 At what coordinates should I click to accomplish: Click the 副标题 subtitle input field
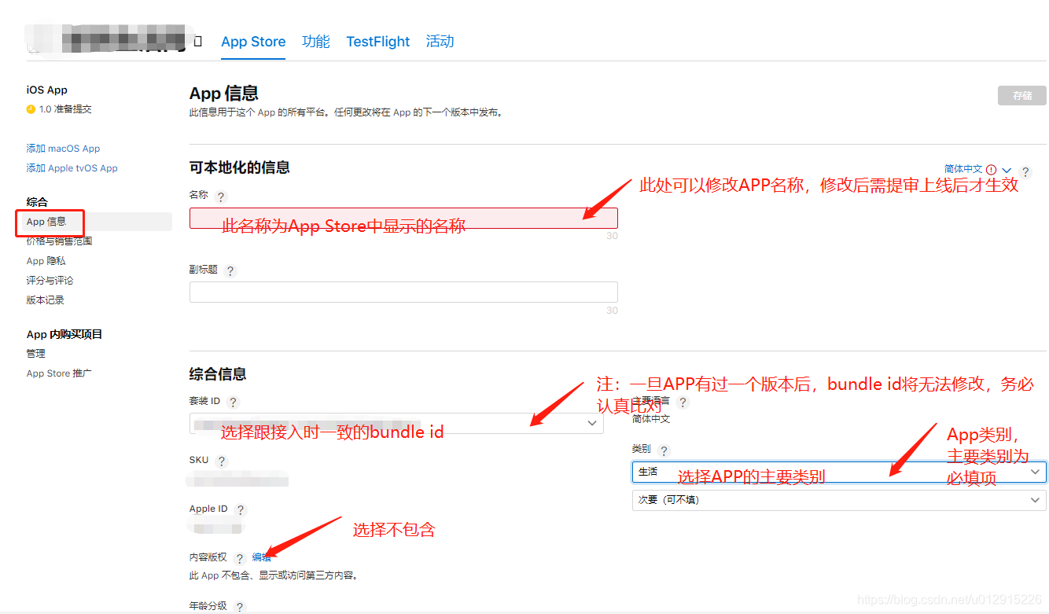click(403, 292)
